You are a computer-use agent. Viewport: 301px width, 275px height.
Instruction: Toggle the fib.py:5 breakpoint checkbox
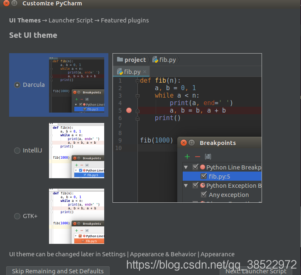[x=203, y=176]
